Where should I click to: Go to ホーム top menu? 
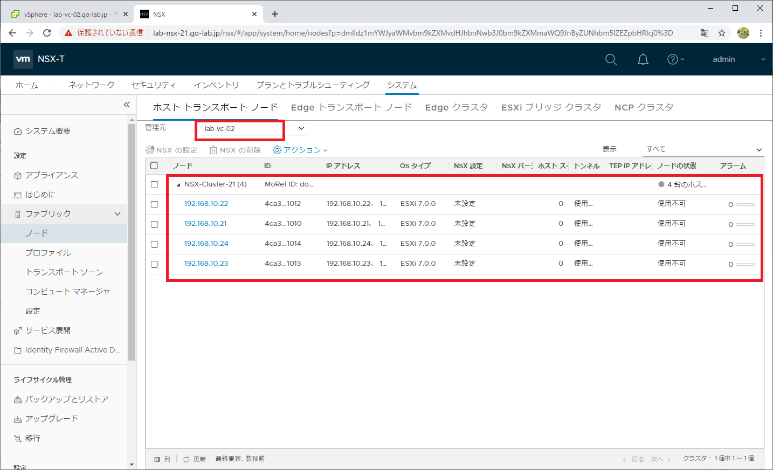pyautogui.click(x=26, y=85)
